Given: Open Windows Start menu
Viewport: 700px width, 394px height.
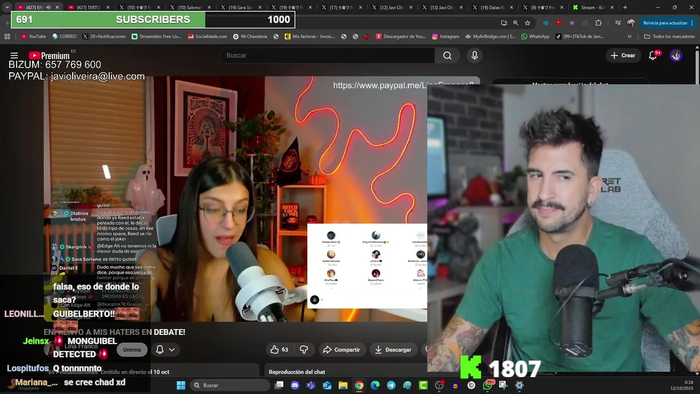Looking at the screenshot, I should pyautogui.click(x=181, y=385).
